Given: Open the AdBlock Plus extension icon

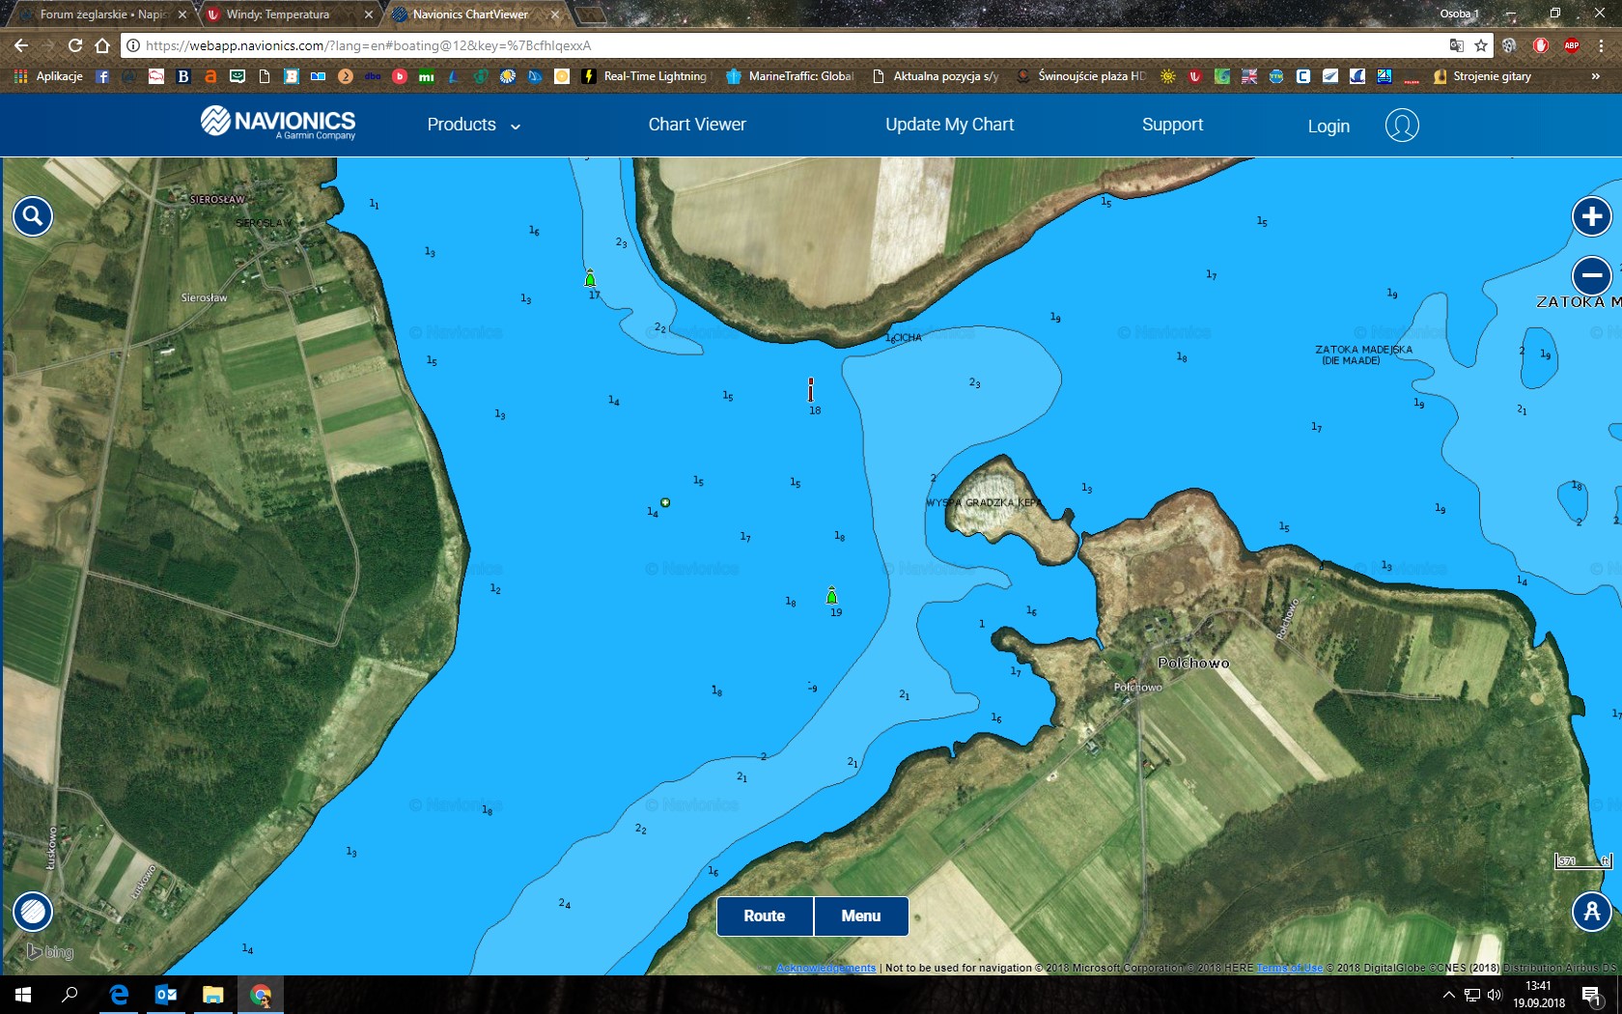Looking at the screenshot, I should [1572, 45].
